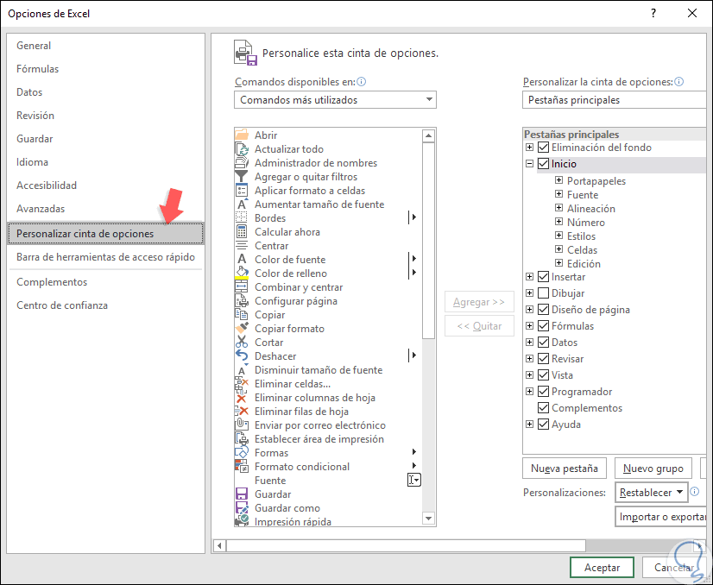The image size is (713, 585).
Task: Click the Nueva pestaña button
Action: coord(565,469)
